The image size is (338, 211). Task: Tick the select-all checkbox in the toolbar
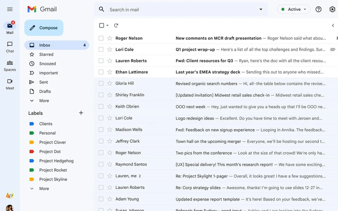tap(101, 25)
